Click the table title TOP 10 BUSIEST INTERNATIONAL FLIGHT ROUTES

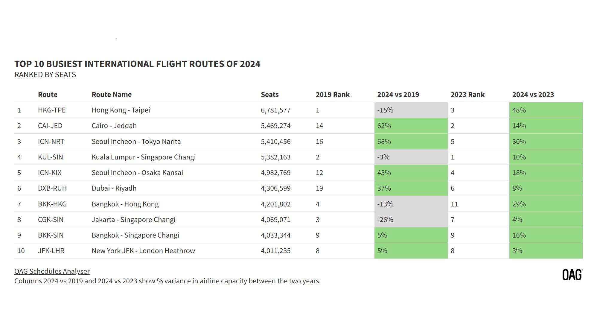pos(138,64)
